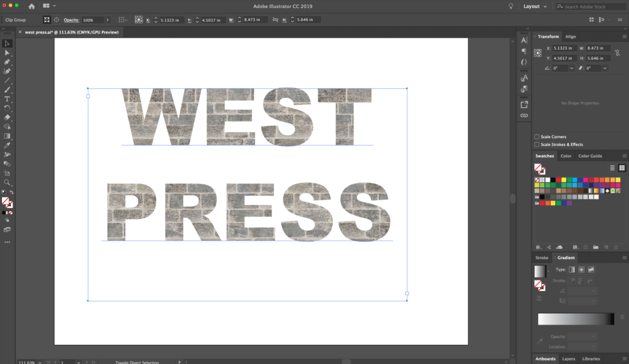Enable Scale Strokes & Effects
Screen dimensions: 629x364
click(x=537, y=144)
